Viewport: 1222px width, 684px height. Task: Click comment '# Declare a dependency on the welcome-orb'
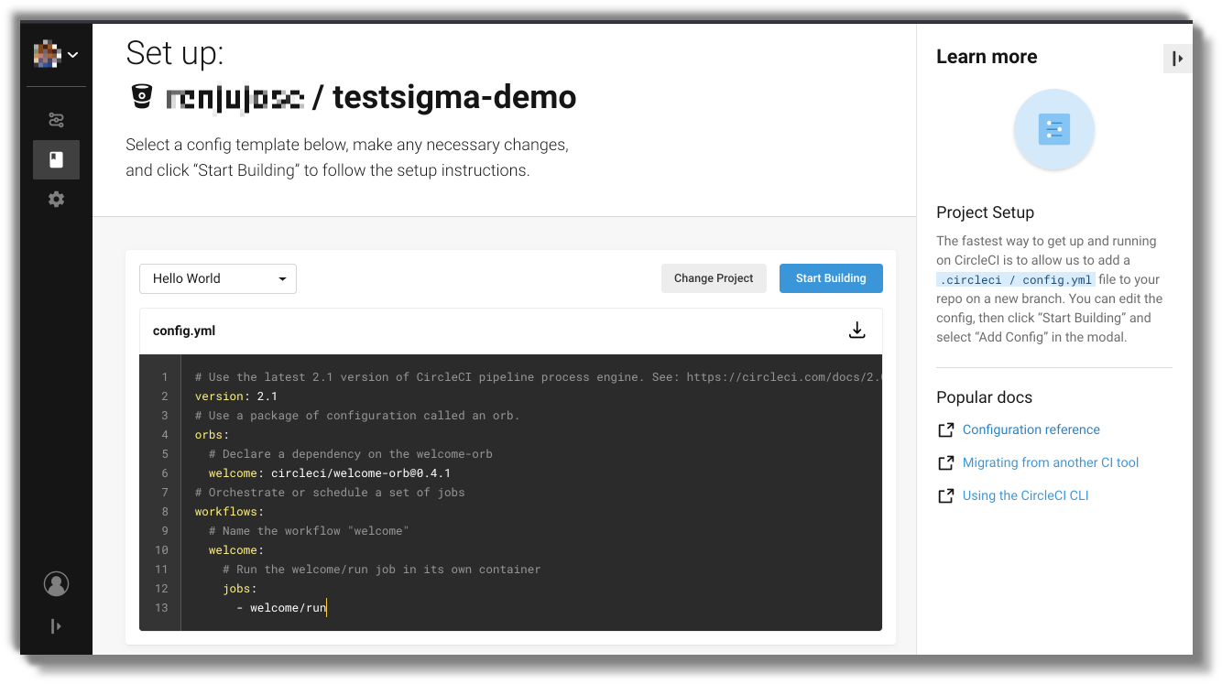pyautogui.click(x=350, y=454)
